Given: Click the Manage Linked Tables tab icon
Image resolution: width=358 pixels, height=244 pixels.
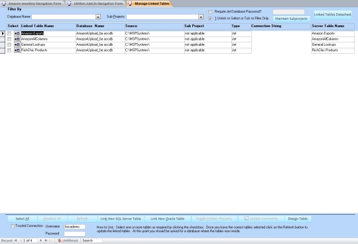Looking at the screenshot, I should [x=130, y=3].
